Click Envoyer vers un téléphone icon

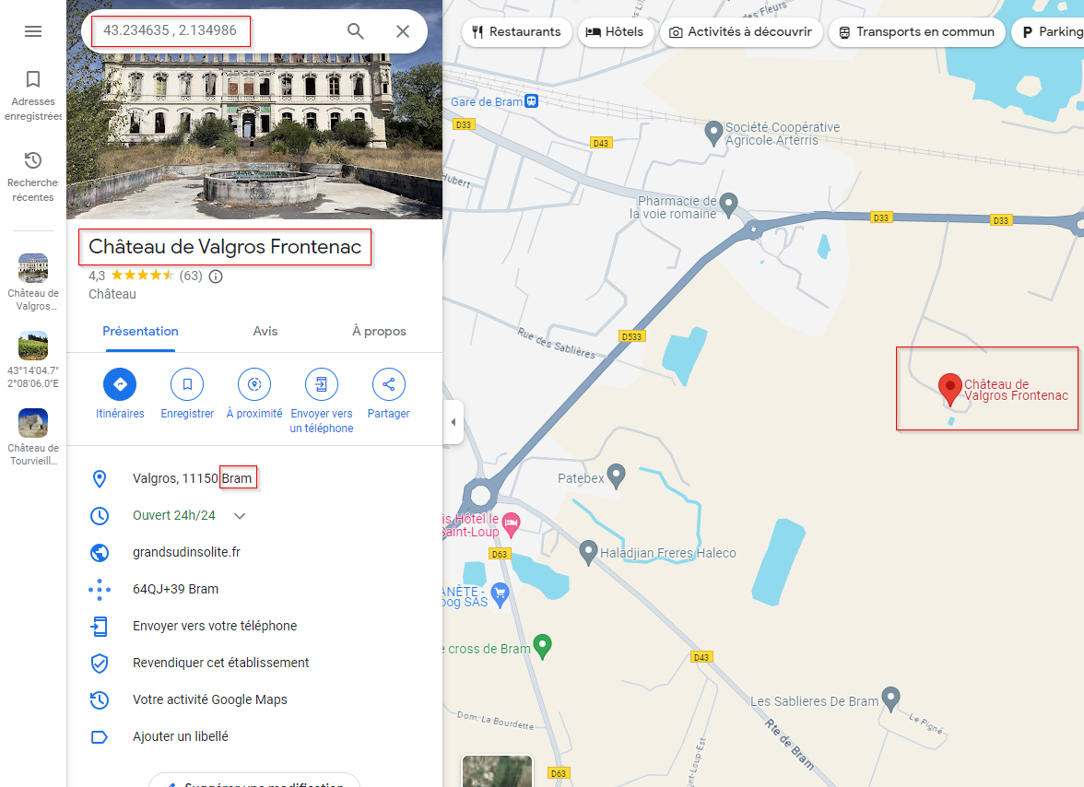pos(322,384)
